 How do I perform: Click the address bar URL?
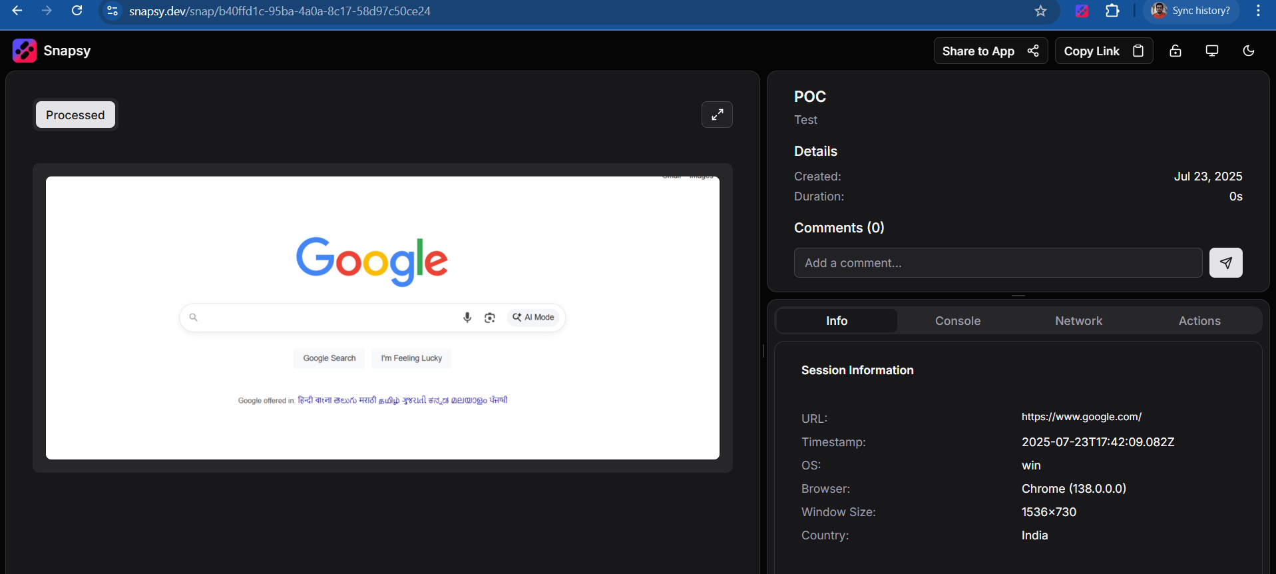click(x=280, y=11)
